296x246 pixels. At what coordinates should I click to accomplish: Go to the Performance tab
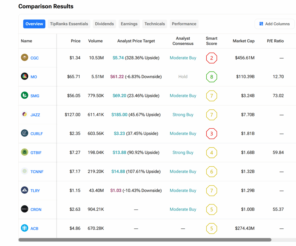coord(184,24)
